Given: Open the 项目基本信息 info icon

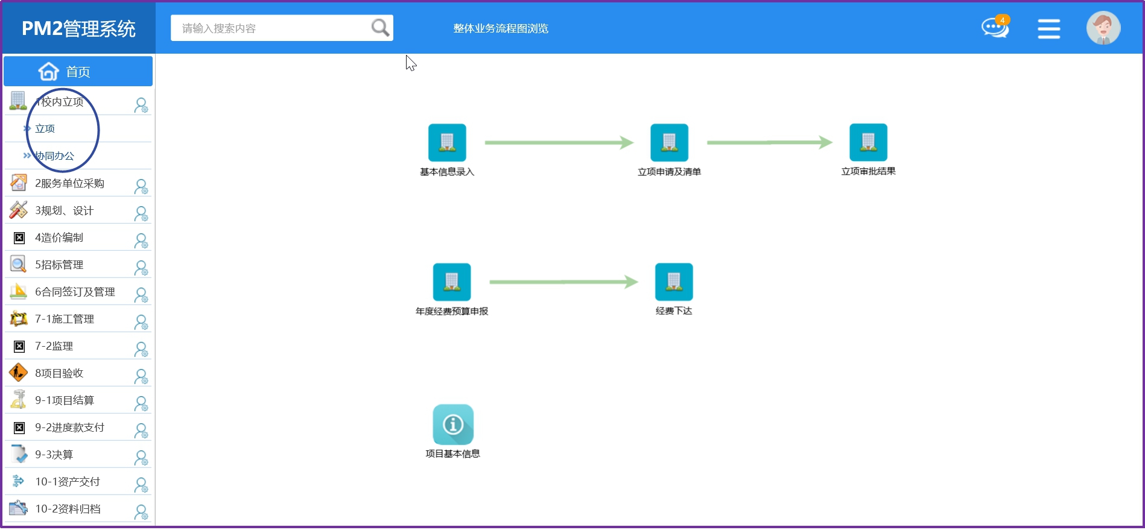Looking at the screenshot, I should coord(453,424).
